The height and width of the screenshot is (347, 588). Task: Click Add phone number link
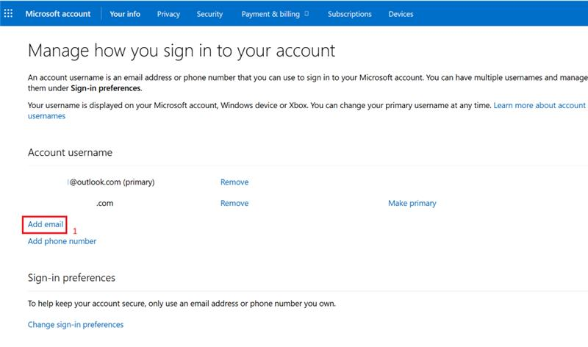pyautogui.click(x=62, y=241)
